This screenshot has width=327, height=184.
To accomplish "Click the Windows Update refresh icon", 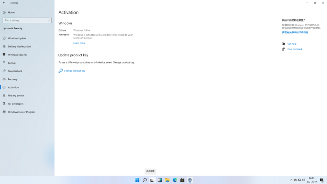I will point(4,38).
